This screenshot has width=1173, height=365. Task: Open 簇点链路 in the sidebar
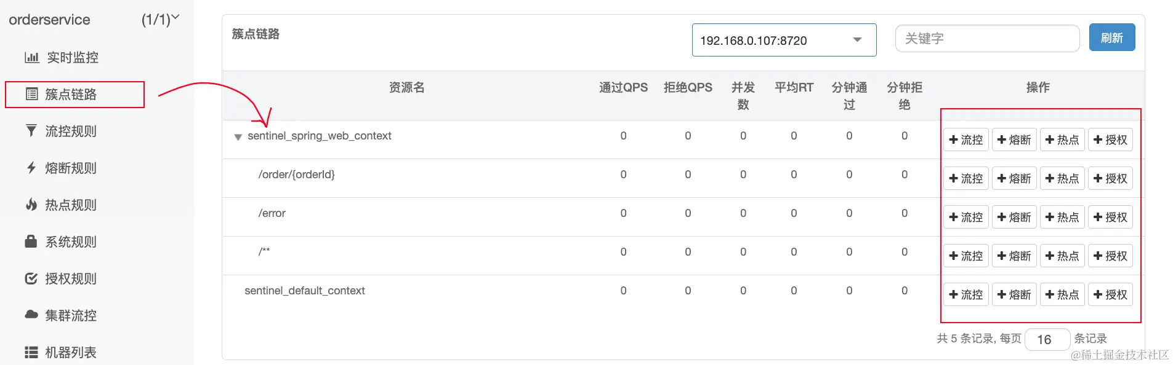click(x=71, y=94)
